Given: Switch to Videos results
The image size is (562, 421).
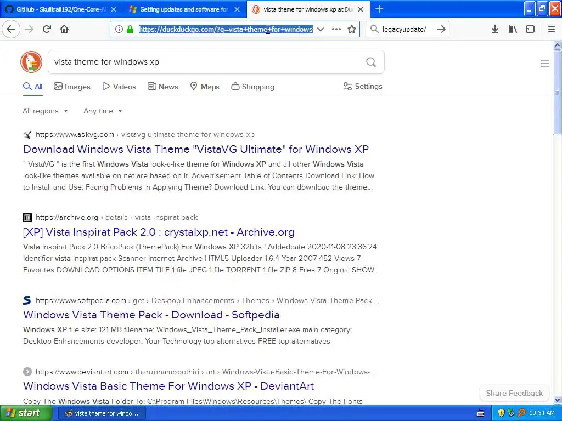Looking at the screenshot, I should (x=119, y=87).
